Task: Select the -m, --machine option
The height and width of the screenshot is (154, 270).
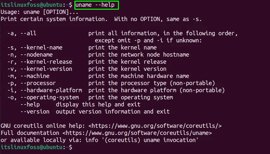Action: [28, 76]
